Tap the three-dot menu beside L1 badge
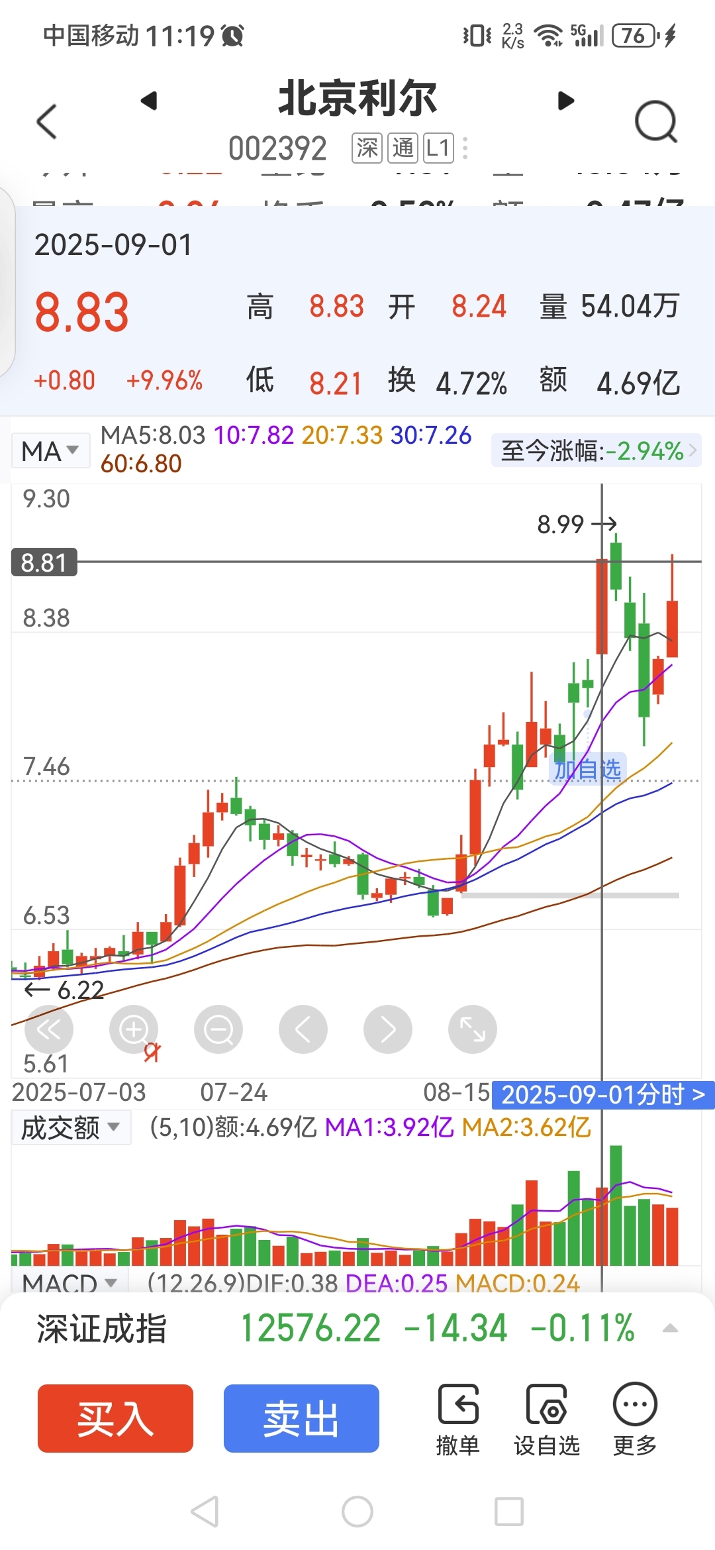 pos(465,148)
